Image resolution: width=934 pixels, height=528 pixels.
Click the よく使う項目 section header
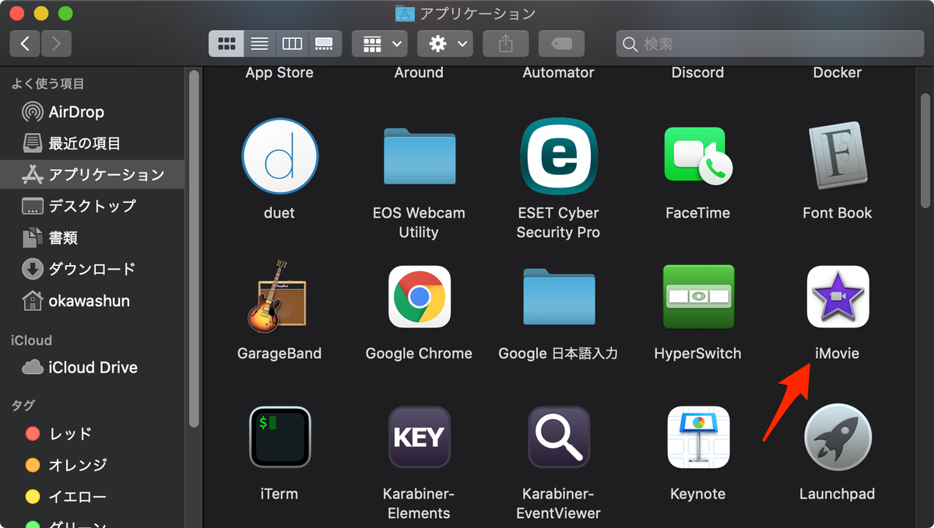pos(47,84)
